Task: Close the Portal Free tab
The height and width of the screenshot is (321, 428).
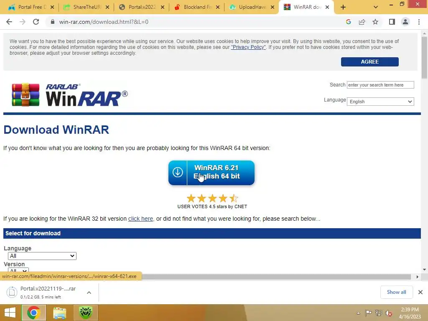Action: pos(52,8)
